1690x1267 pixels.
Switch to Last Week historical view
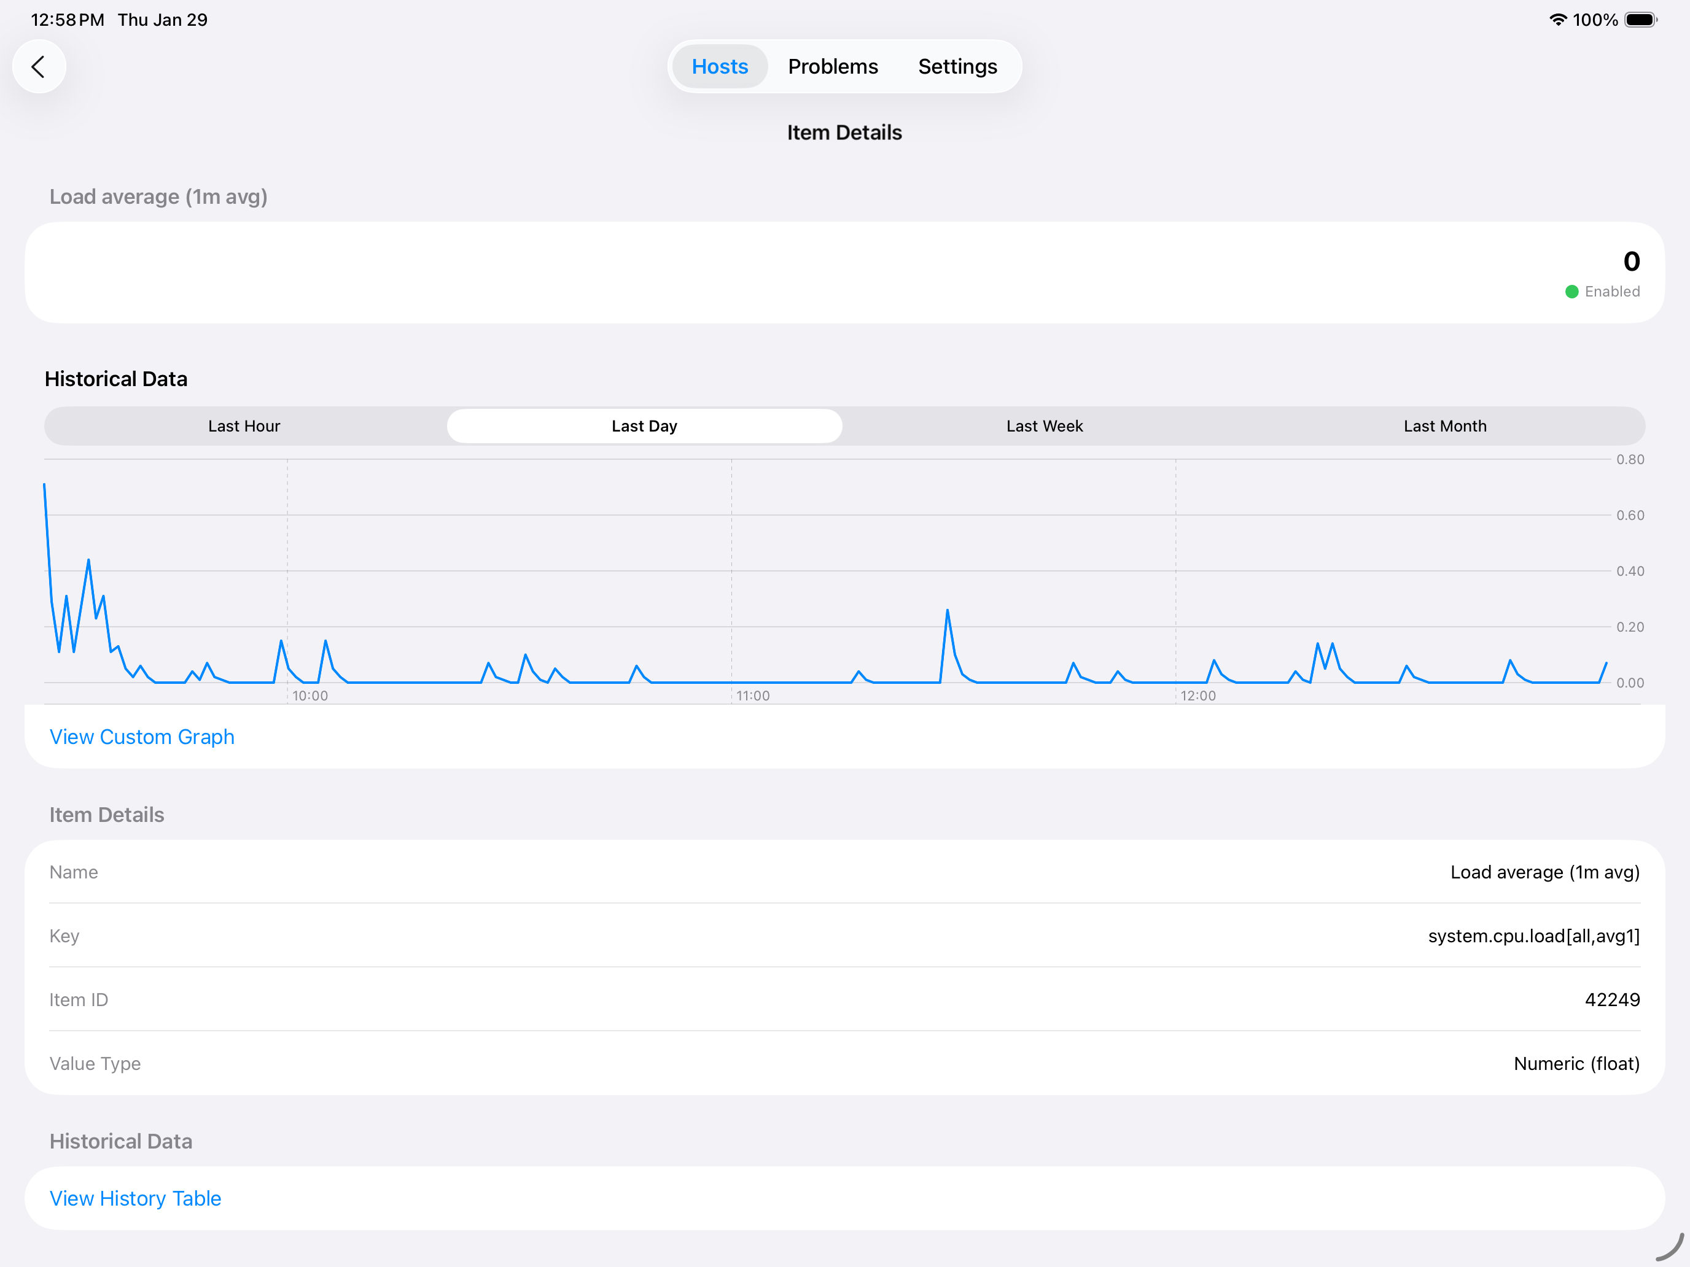pyautogui.click(x=1043, y=425)
